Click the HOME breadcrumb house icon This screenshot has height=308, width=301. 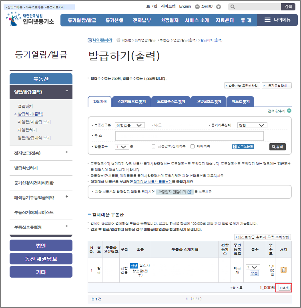[118, 40]
